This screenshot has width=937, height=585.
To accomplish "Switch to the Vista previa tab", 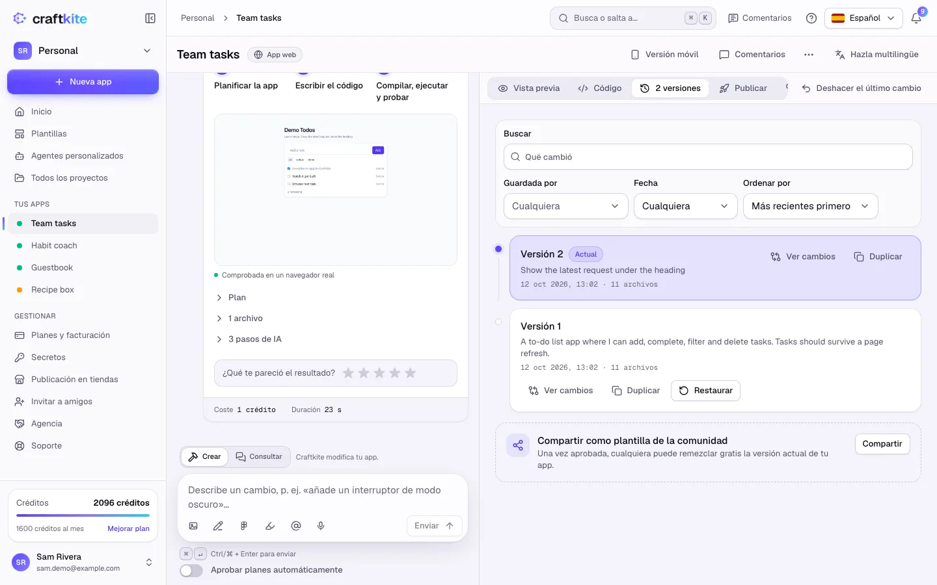I will [x=529, y=88].
